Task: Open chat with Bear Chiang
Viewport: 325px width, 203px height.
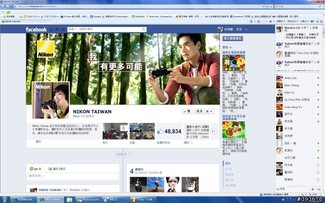Action: point(298,85)
